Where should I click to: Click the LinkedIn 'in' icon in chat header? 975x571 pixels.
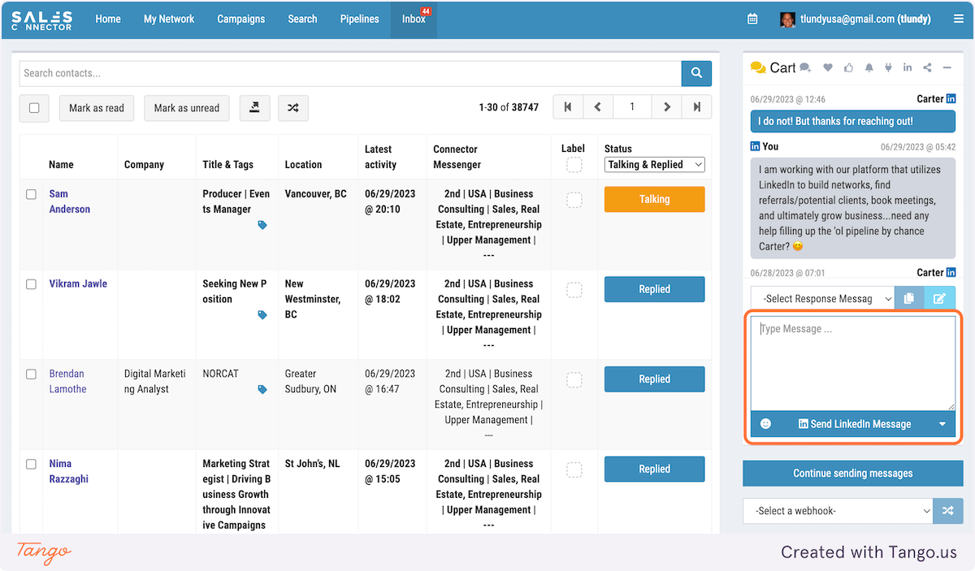tap(908, 68)
